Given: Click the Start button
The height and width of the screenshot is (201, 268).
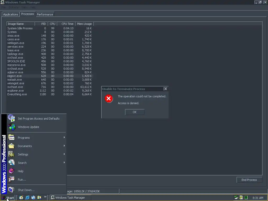Looking at the screenshot, I should coord(8,198).
